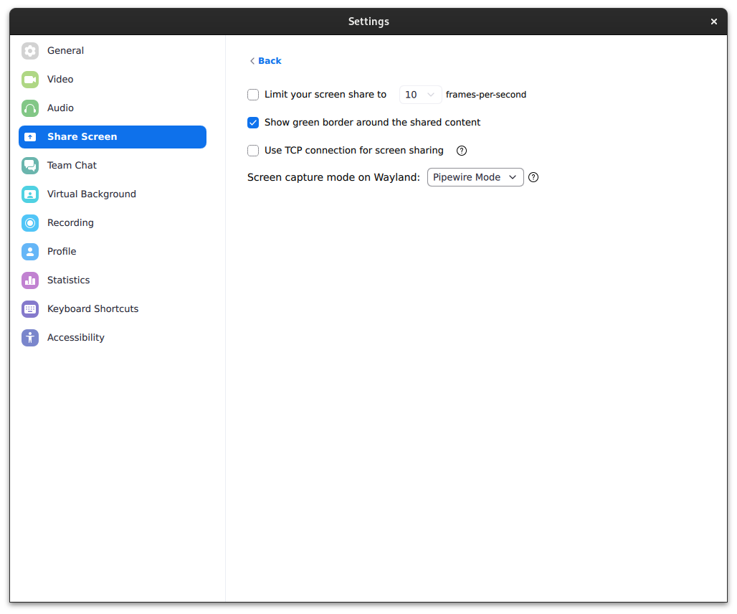
Task: Click the Statistics sidebar icon
Action: (30, 280)
